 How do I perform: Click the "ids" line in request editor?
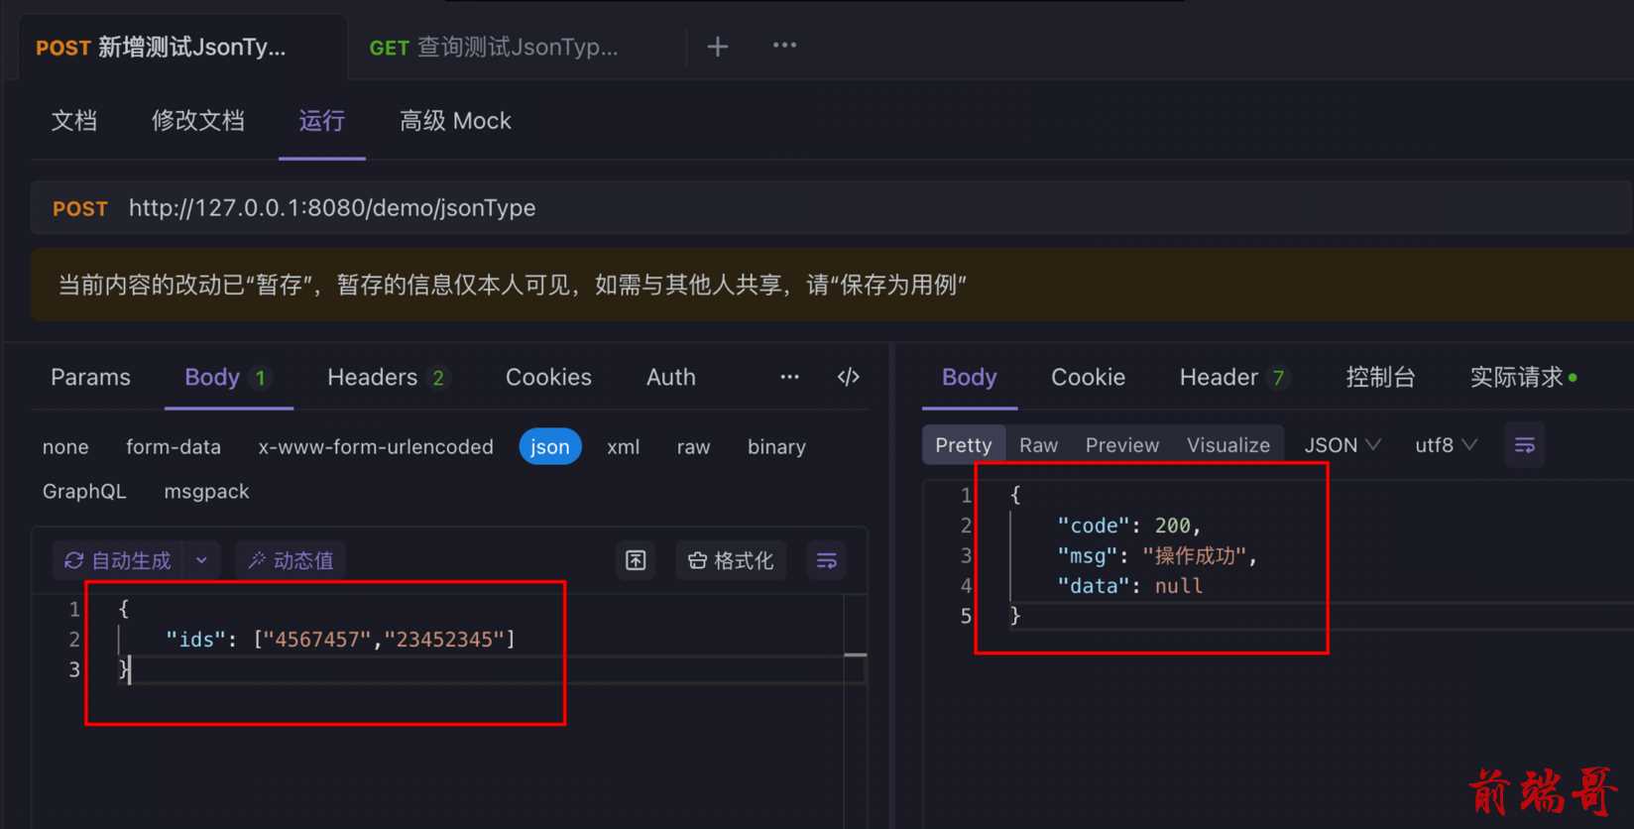[x=339, y=640]
